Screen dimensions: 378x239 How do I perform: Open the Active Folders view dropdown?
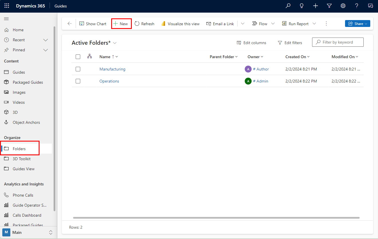point(115,42)
